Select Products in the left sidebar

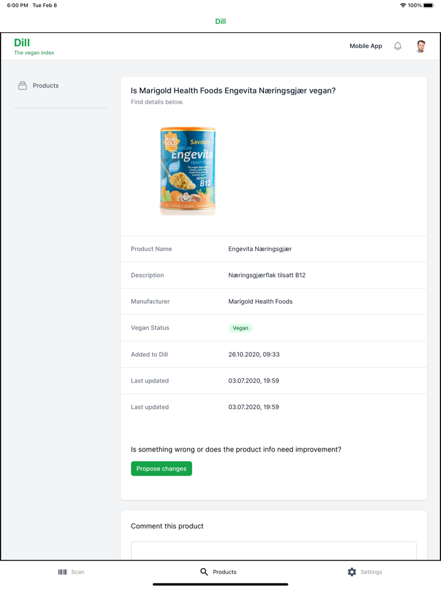click(45, 86)
